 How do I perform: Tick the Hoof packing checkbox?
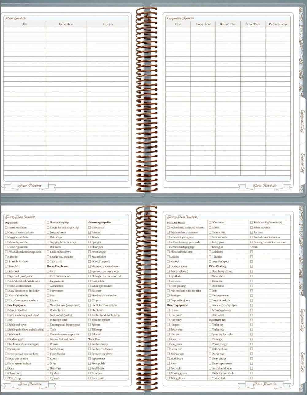pos(168,286)
